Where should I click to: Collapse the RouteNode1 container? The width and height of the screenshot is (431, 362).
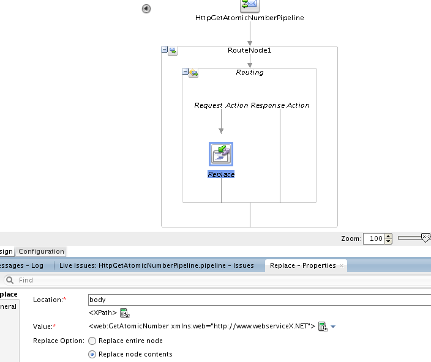pos(164,50)
